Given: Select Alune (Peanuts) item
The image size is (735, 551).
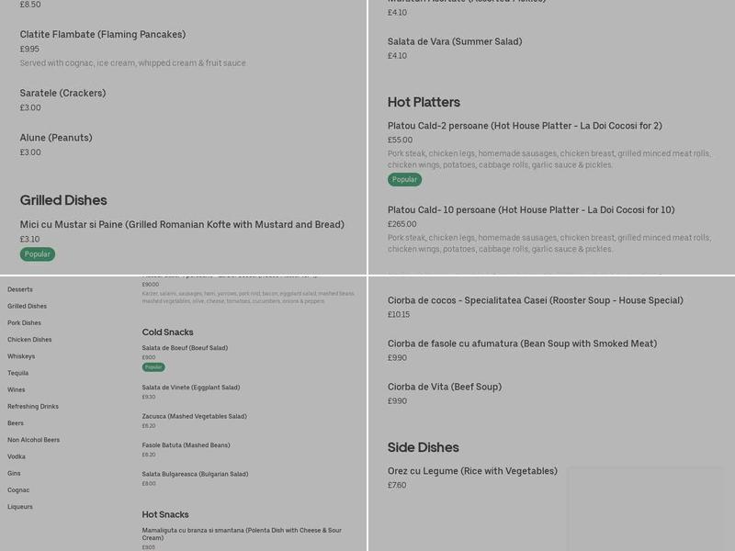Looking at the screenshot, I should point(56,138).
